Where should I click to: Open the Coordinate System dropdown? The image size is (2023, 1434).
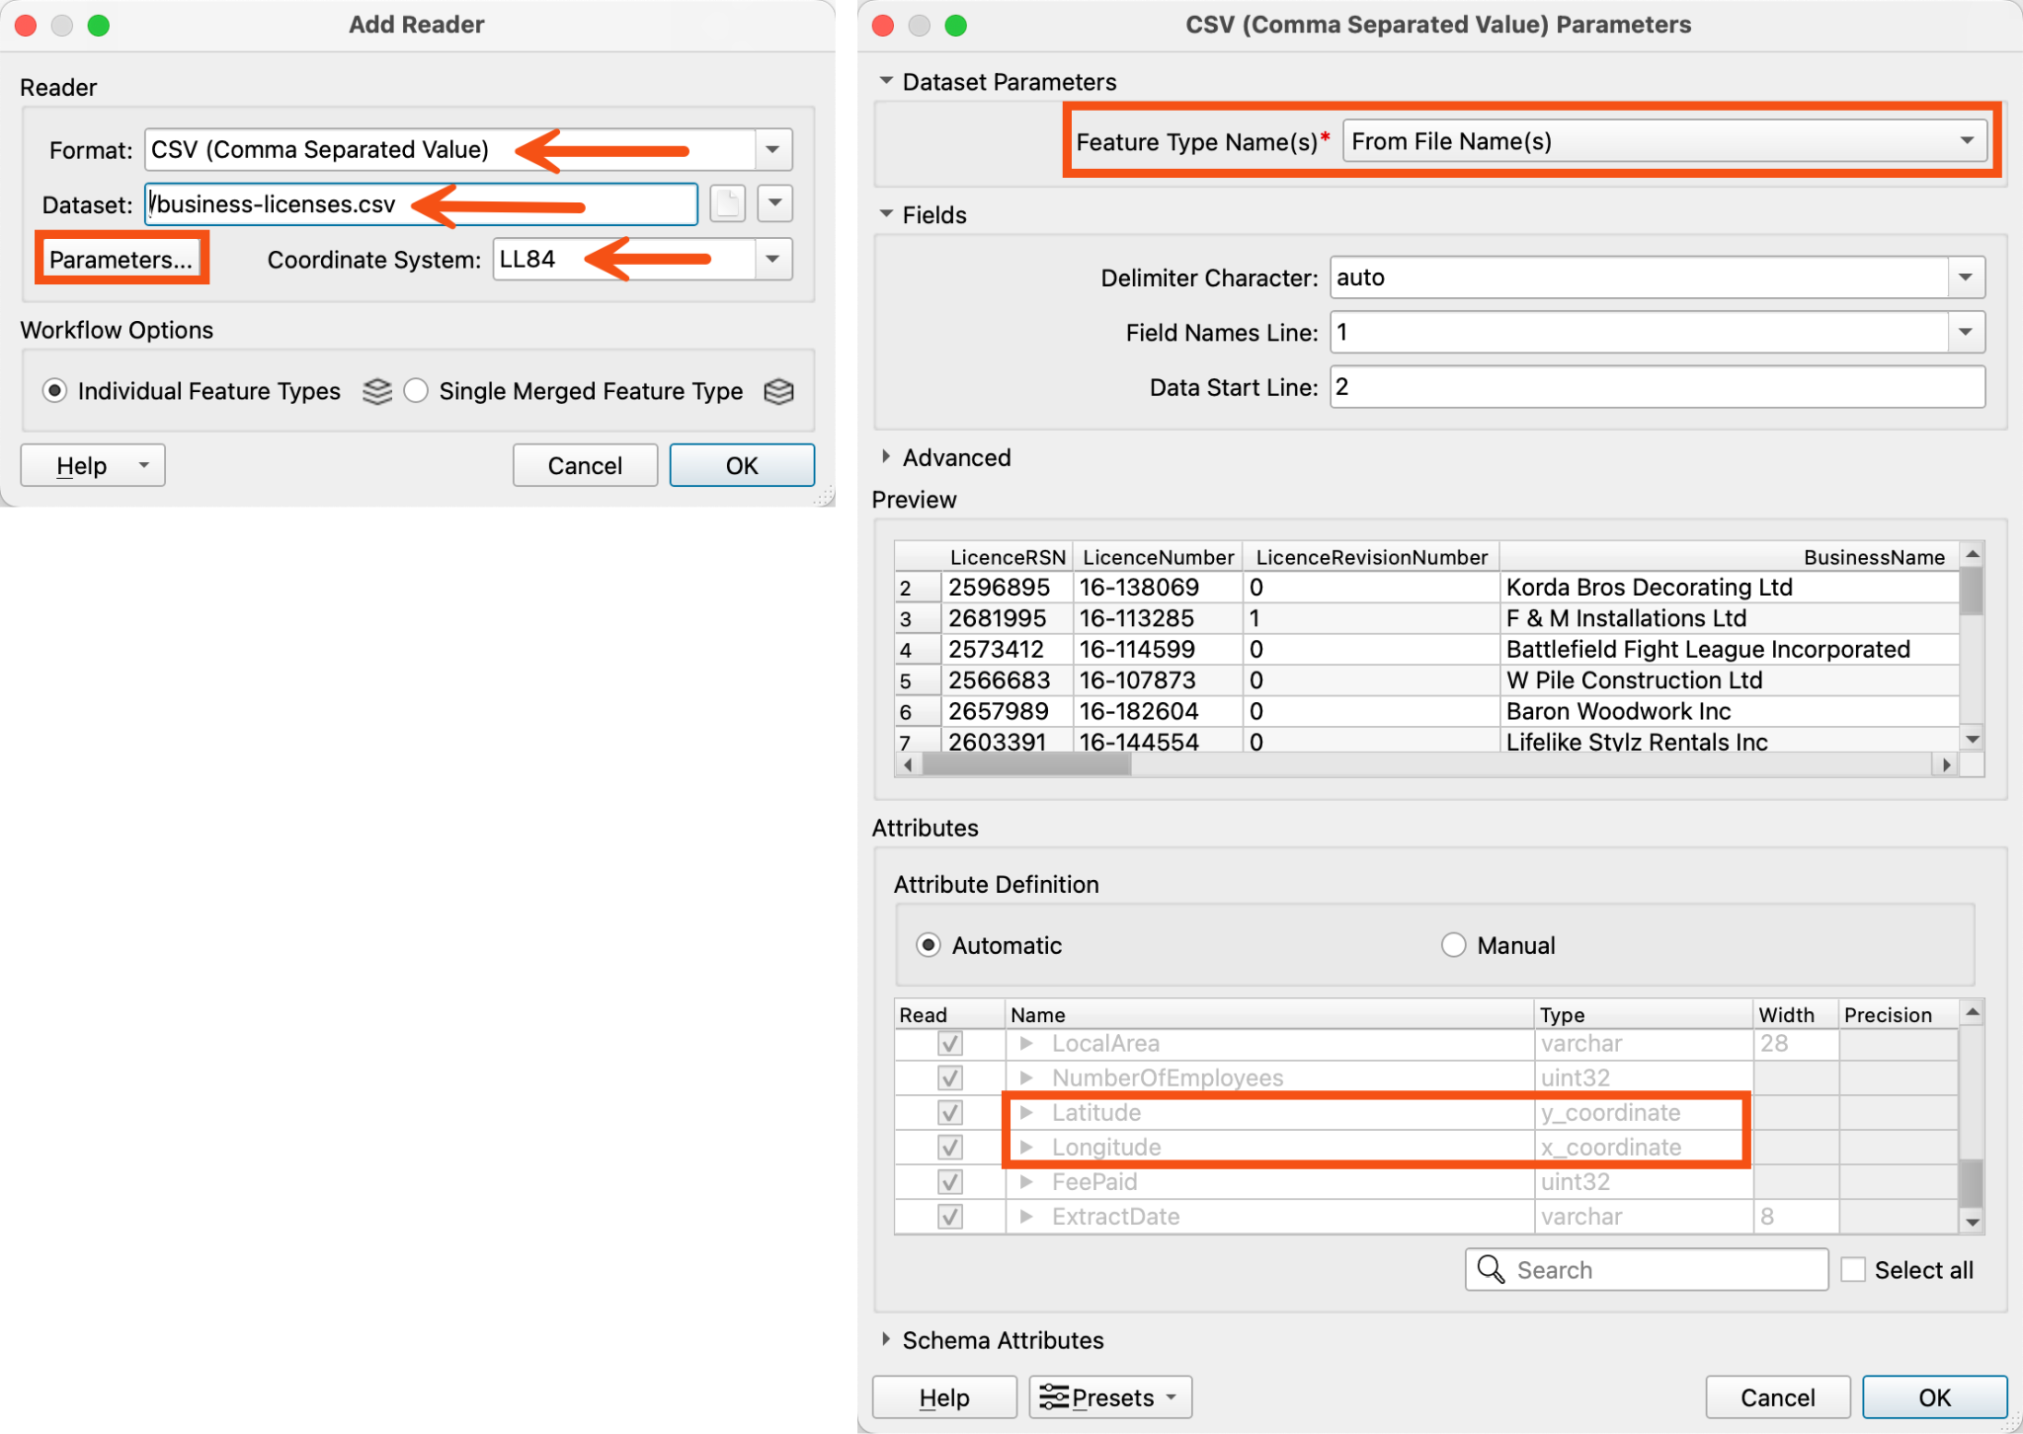click(773, 260)
